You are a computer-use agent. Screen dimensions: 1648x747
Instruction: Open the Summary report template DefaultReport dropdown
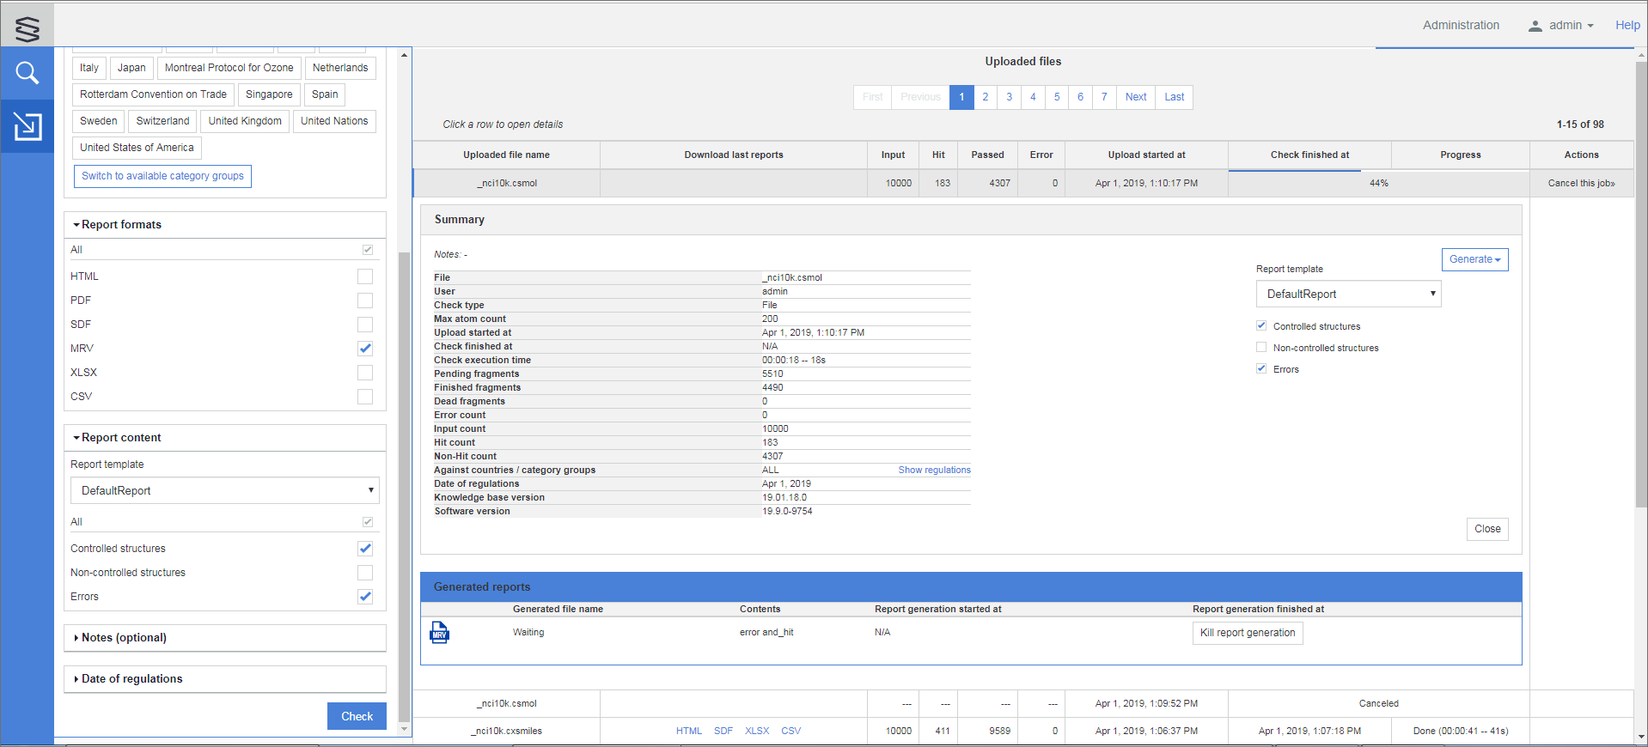(1348, 294)
